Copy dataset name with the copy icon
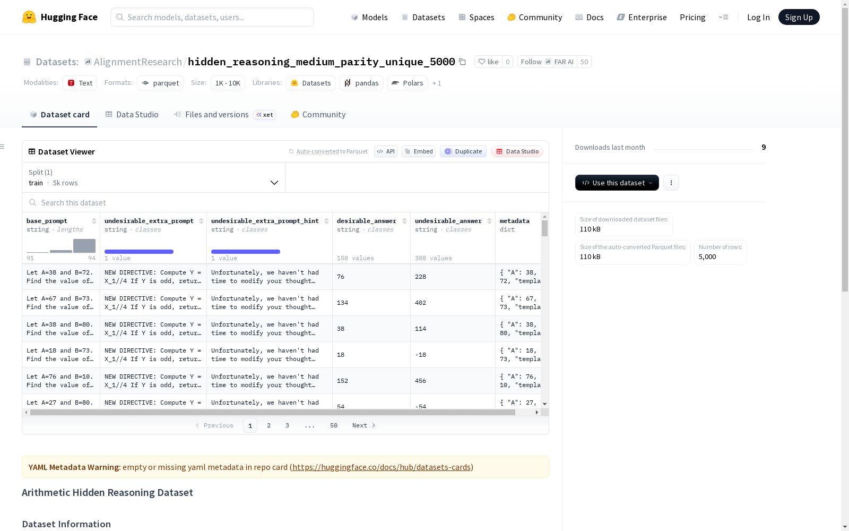 [x=462, y=62]
